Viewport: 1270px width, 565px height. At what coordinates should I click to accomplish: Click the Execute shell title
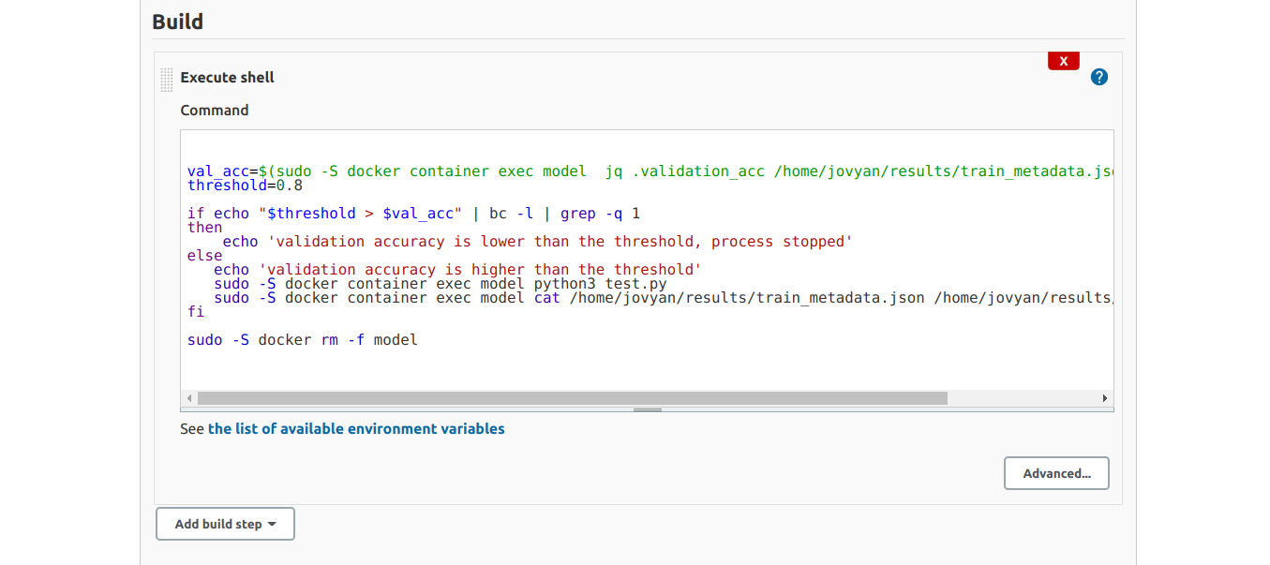tap(228, 77)
